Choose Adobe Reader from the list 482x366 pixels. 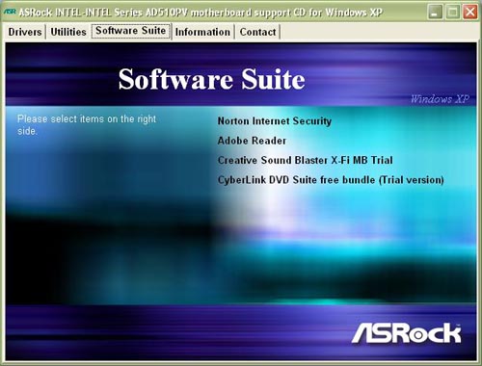[x=252, y=141]
